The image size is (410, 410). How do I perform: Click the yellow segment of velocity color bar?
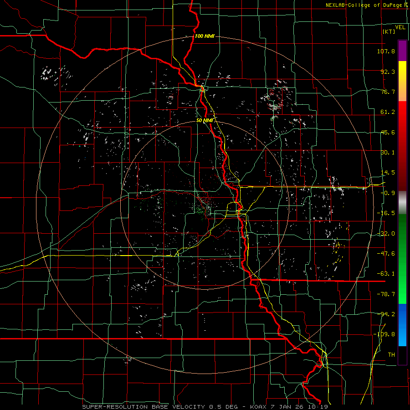(402, 81)
